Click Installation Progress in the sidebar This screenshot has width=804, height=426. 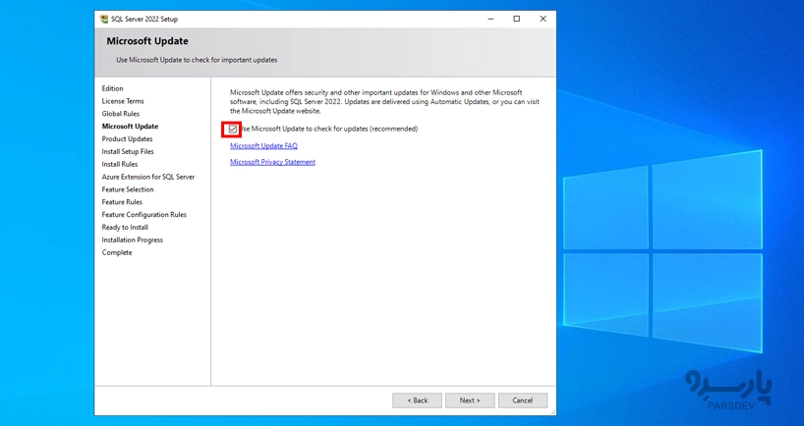133,240
